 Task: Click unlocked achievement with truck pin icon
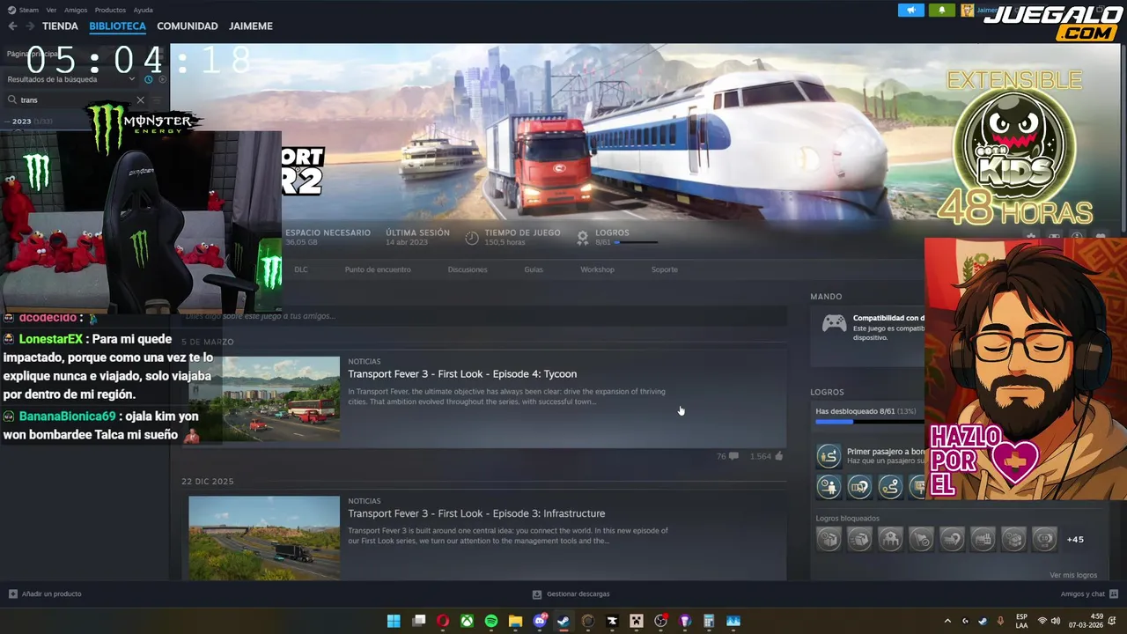pyautogui.click(x=859, y=486)
